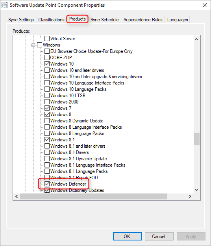
Task: Switch to the Languages tab
Action: coord(178,20)
